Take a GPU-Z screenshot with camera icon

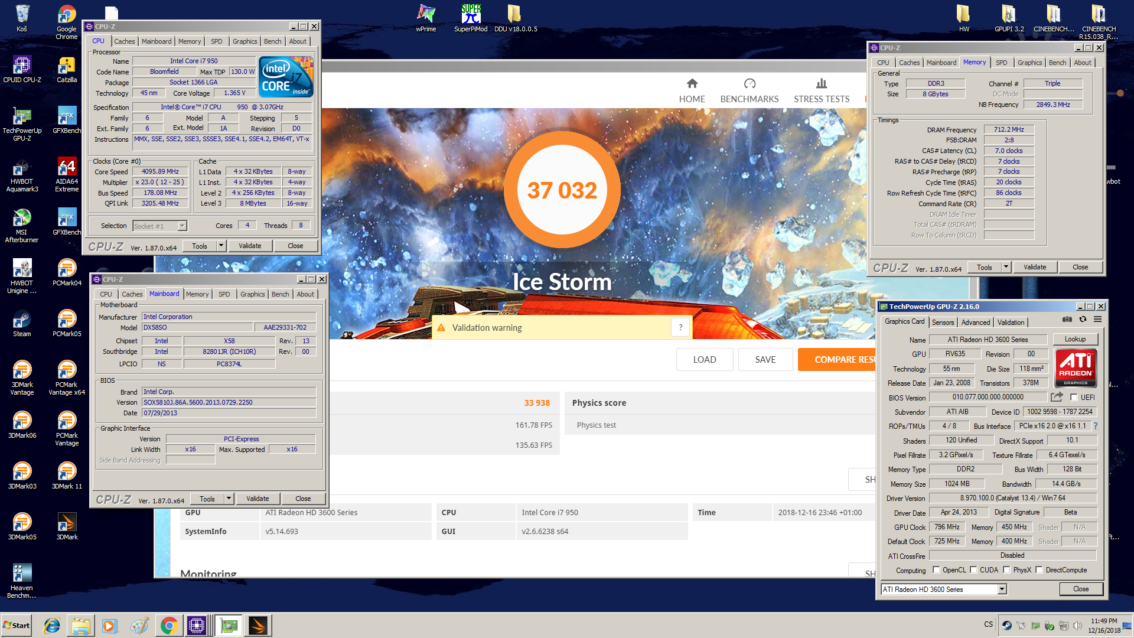pos(1067,320)
